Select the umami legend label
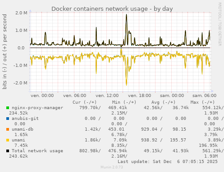 pos(18,140)
